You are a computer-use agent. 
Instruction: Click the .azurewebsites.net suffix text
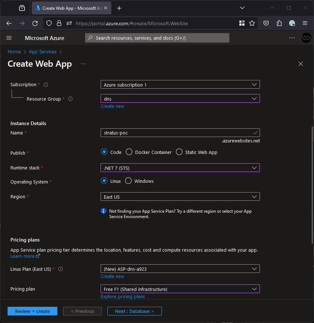click(241, 141)
